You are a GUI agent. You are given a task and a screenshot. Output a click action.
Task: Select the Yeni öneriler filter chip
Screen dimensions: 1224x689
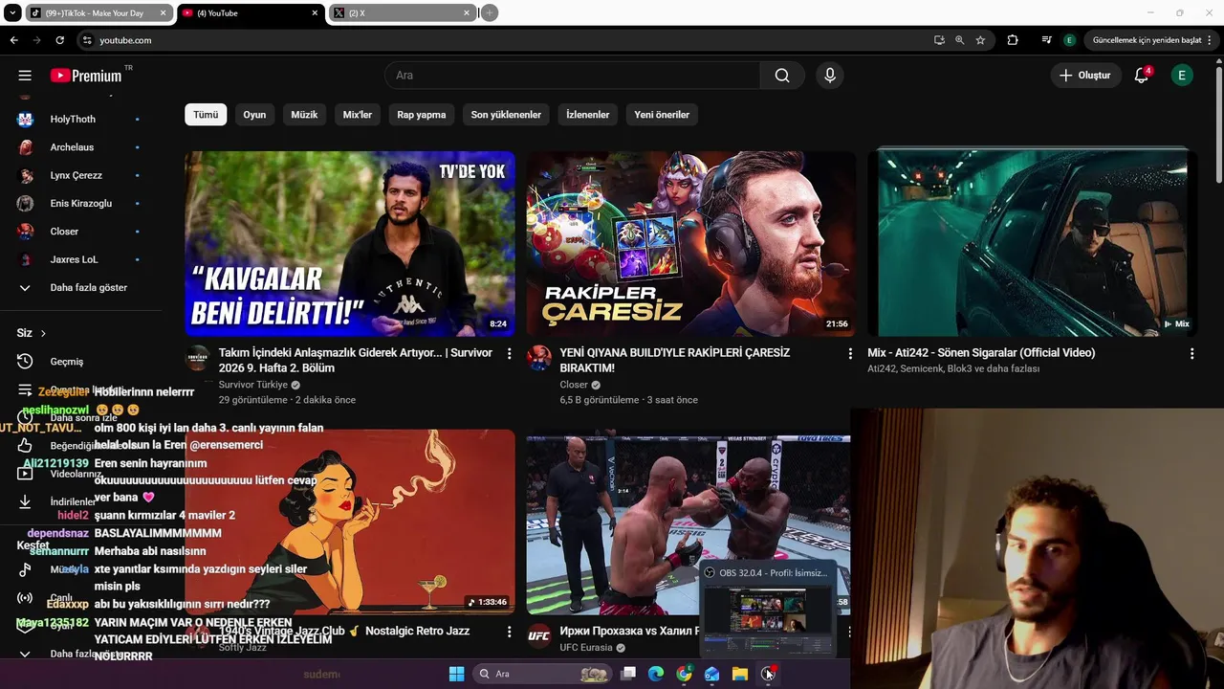(662, 115)
